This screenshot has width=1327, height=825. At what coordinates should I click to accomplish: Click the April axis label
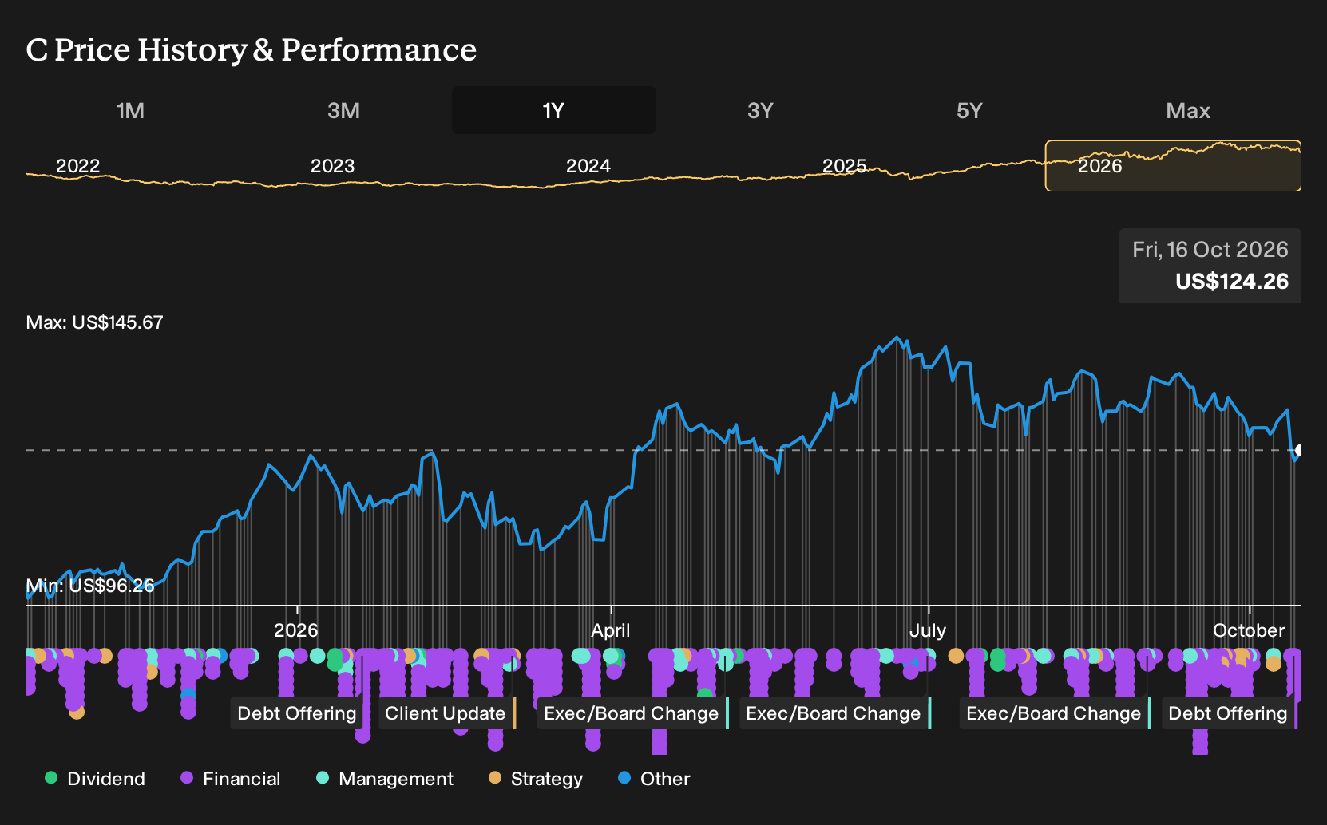click(x=611, y=630)
